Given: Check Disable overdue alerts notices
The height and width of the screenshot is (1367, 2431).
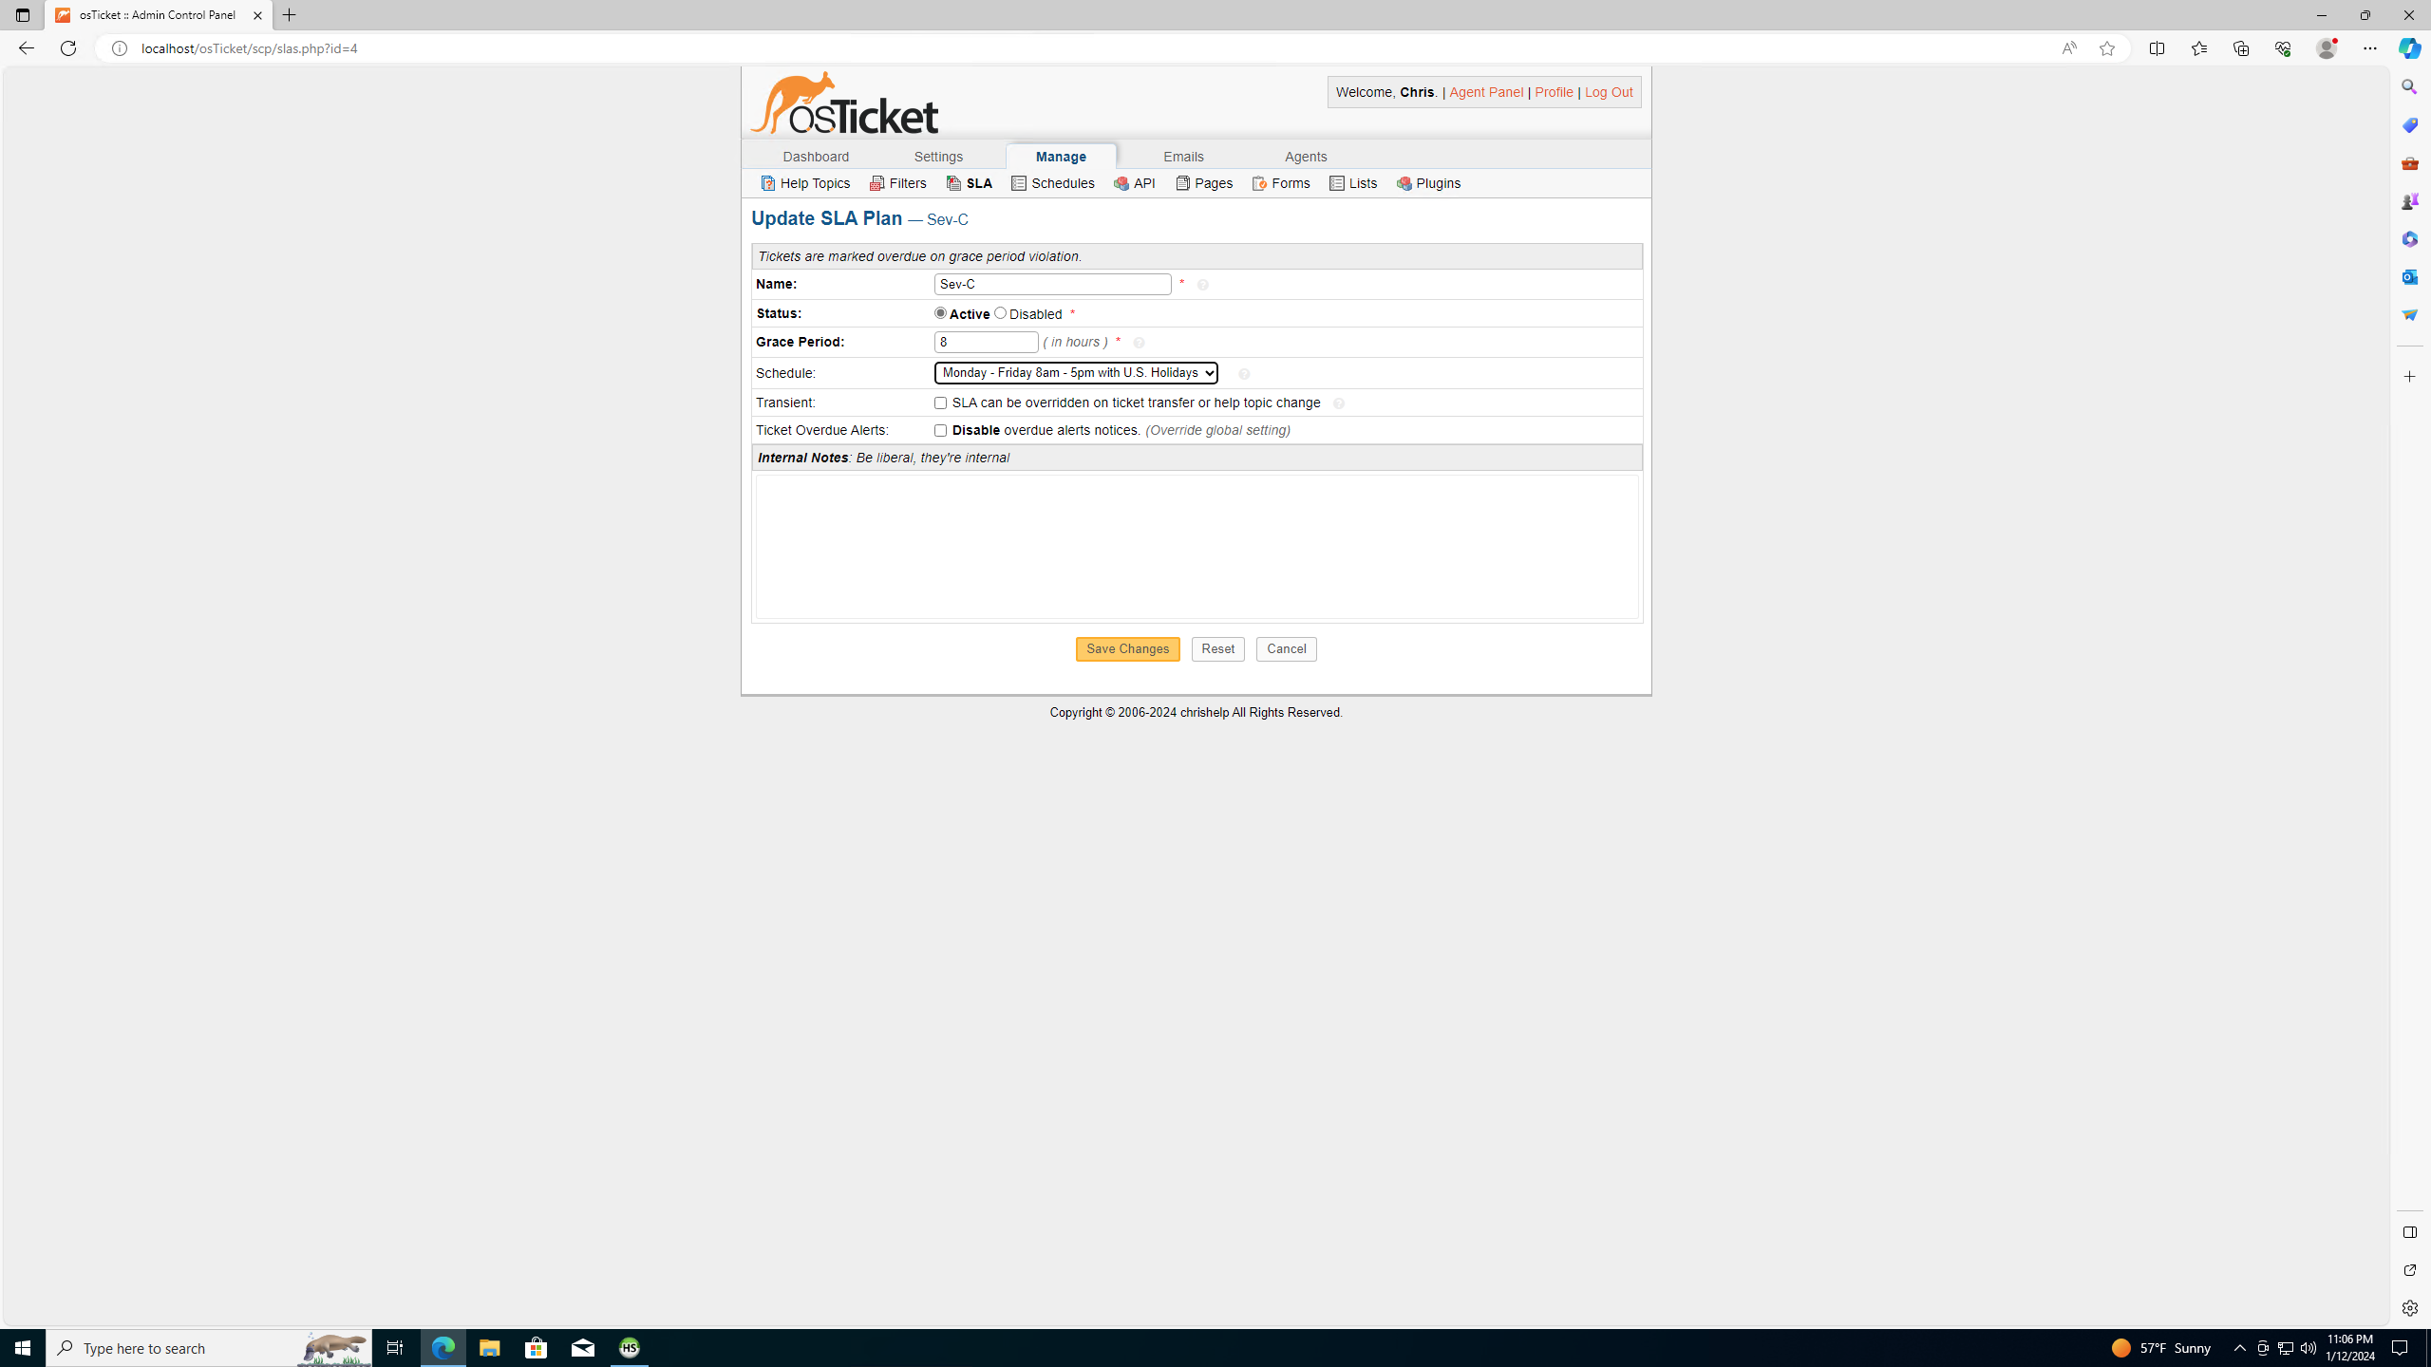Looking at the screenshot, I should (x=940, y=431).
